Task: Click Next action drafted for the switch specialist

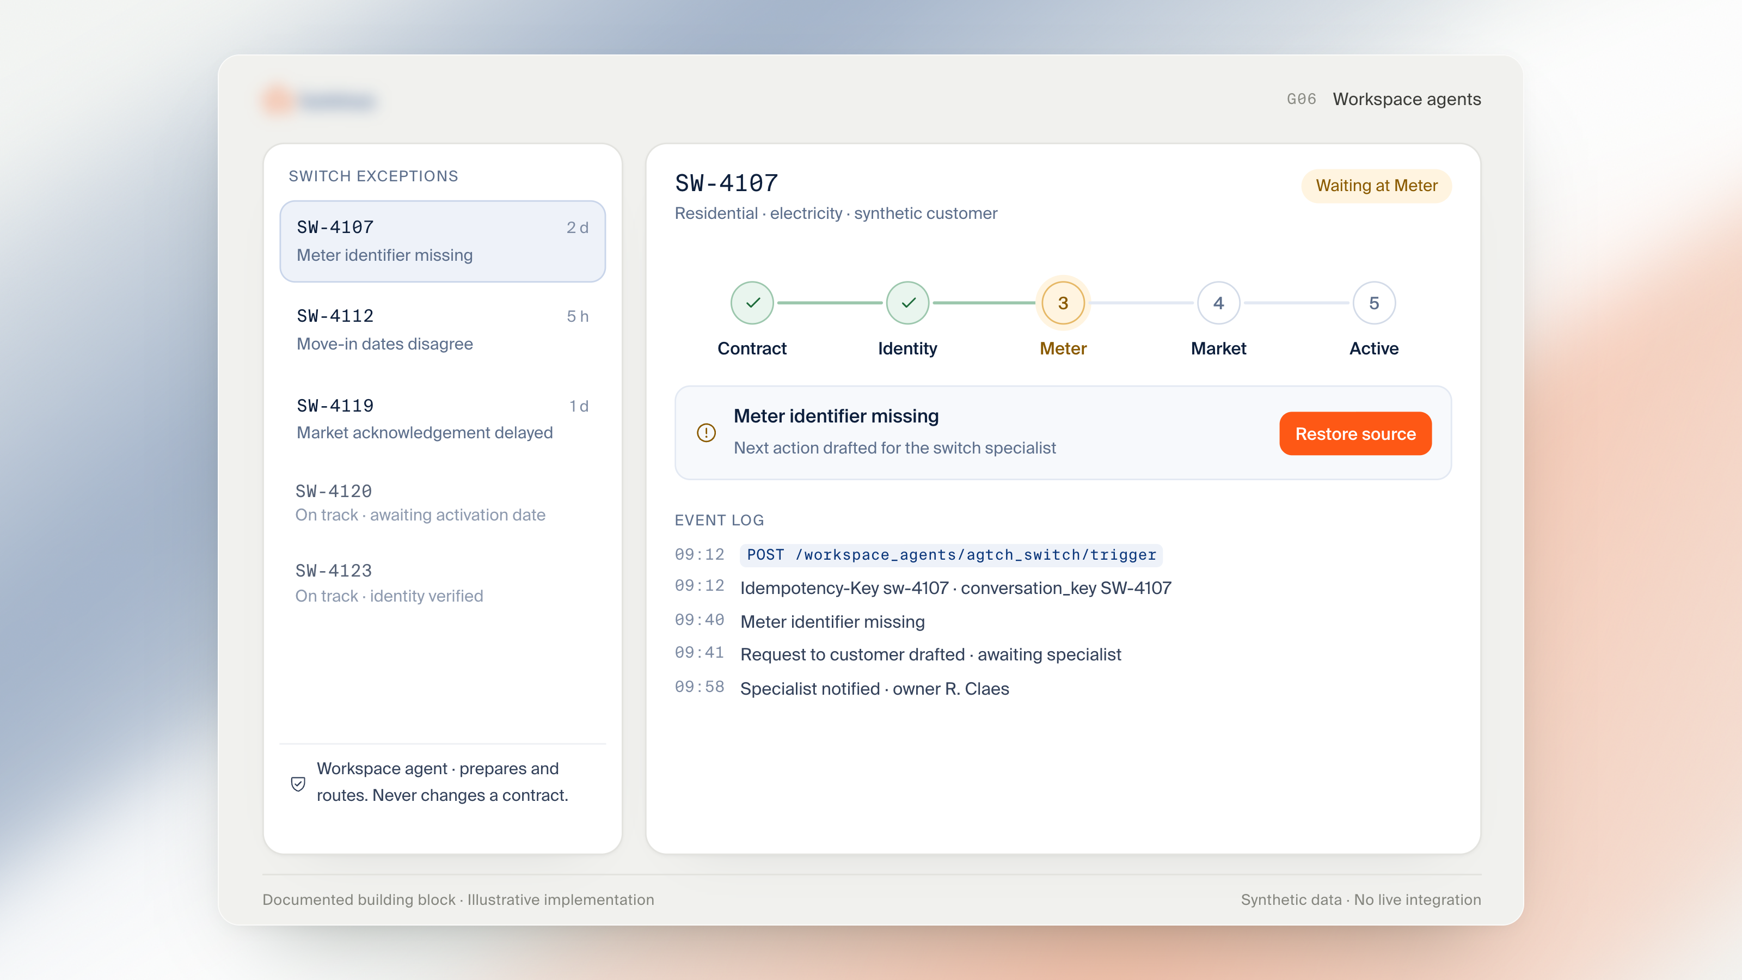Action: 894,448
